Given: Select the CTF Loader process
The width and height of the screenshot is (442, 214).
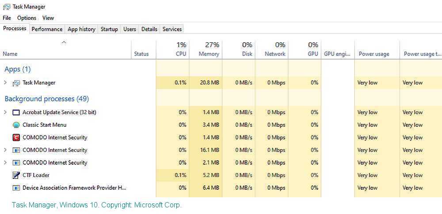Looking at the screenshot, I should click(221, 175).
